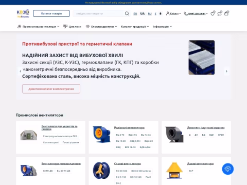Open the shopping cart icon
This screenshot has height=185, width=247.
(x=226, y=13)
